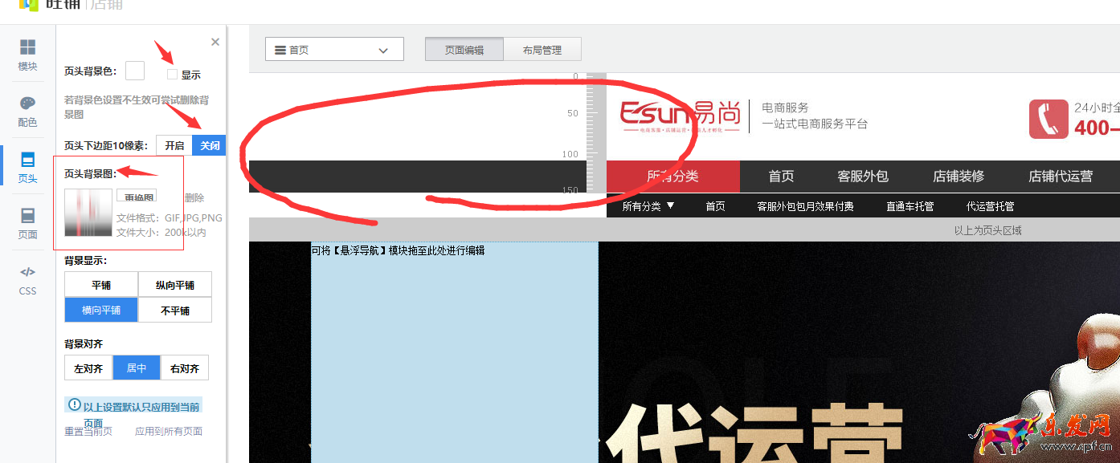Switch to the 布局管理 tab
This screenshot has height=463, width=1120.
(x=542, y=50)
